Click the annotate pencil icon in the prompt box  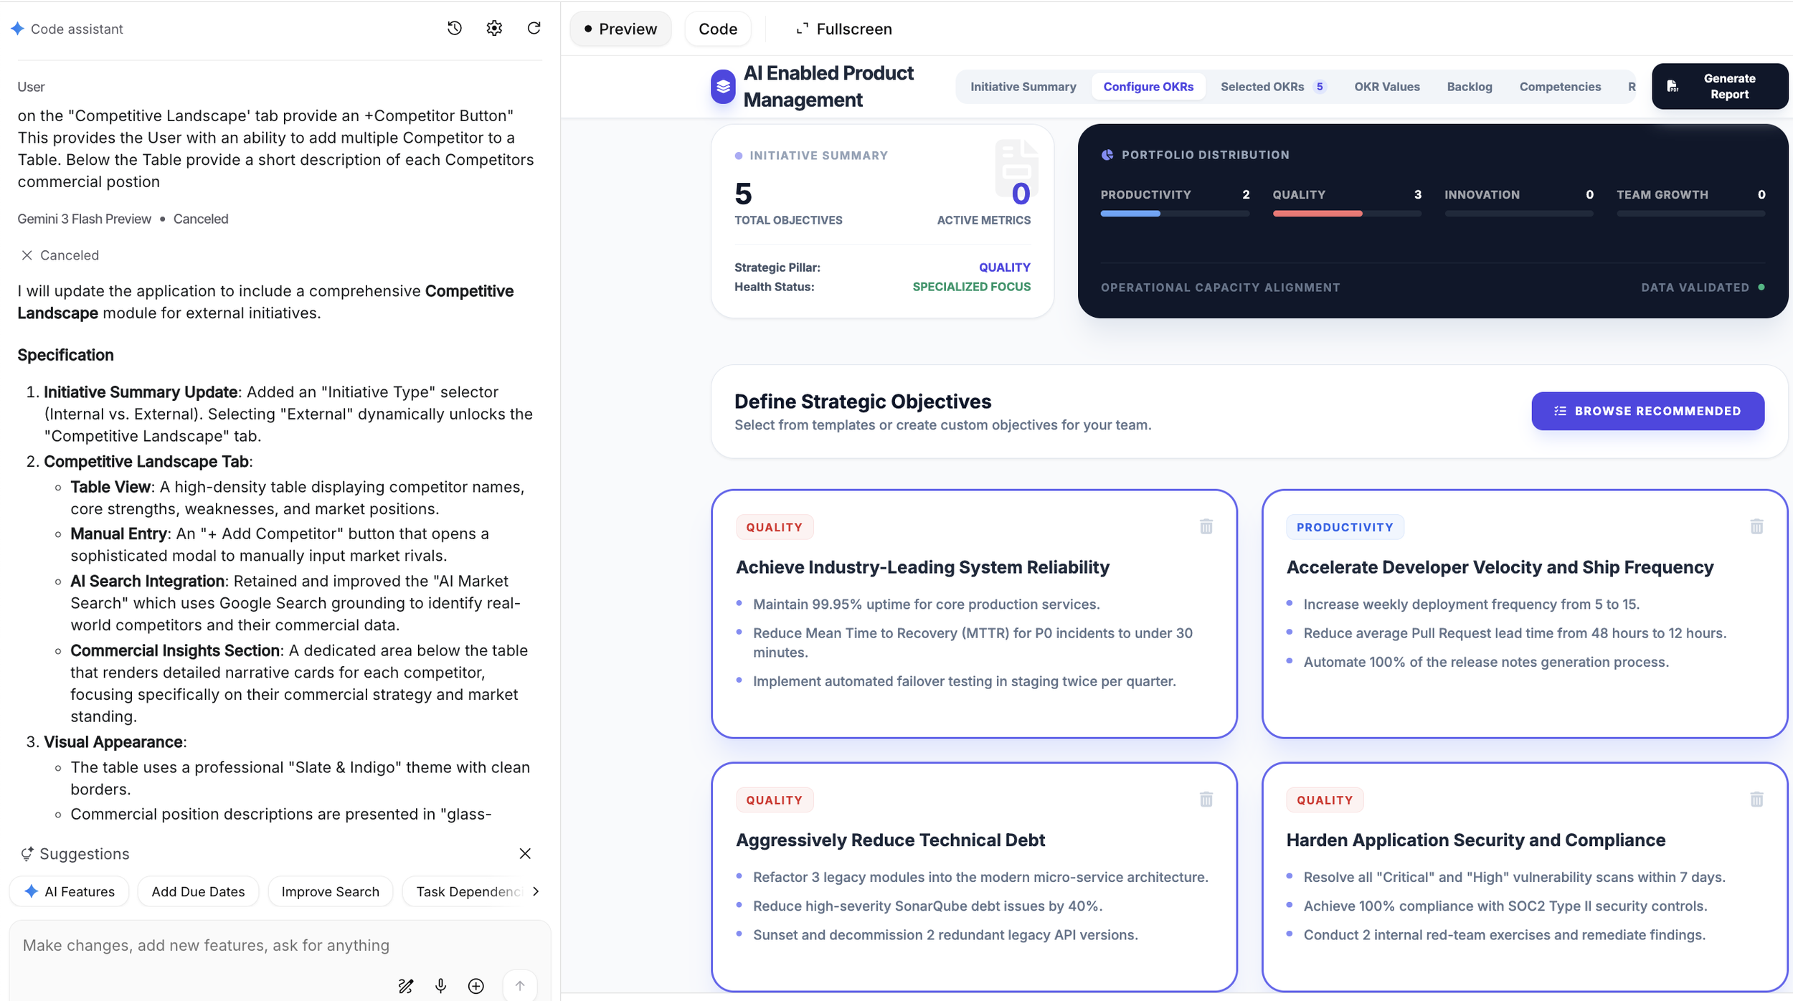pyautogui.click(x=405, y=986)
